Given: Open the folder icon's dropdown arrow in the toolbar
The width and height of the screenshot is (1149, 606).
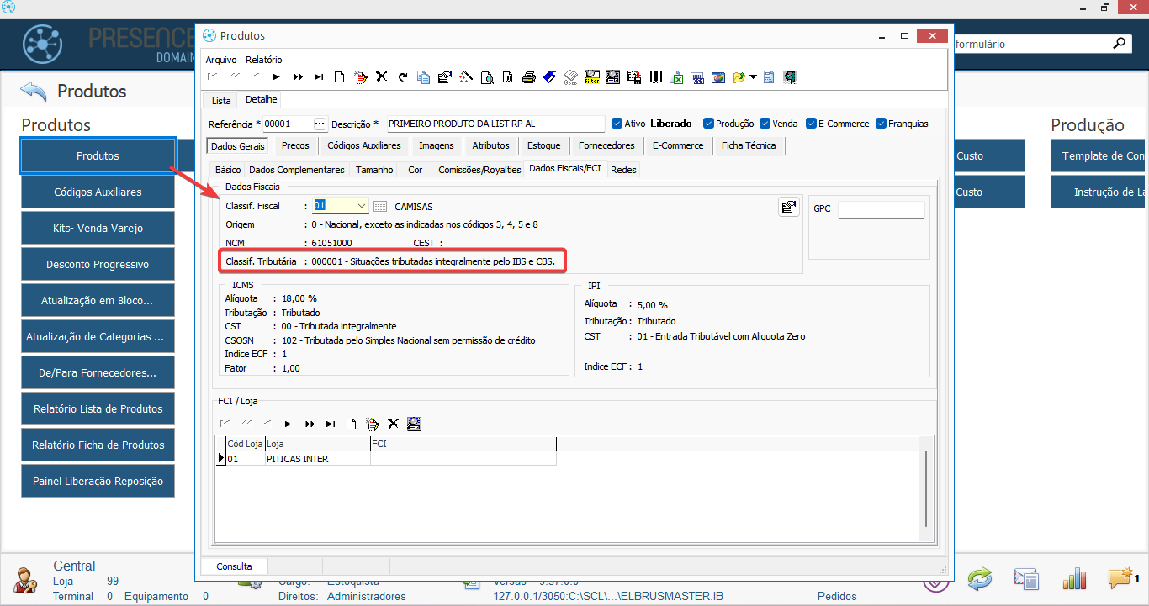Looking at the screenshot, I should click(753, 77).
